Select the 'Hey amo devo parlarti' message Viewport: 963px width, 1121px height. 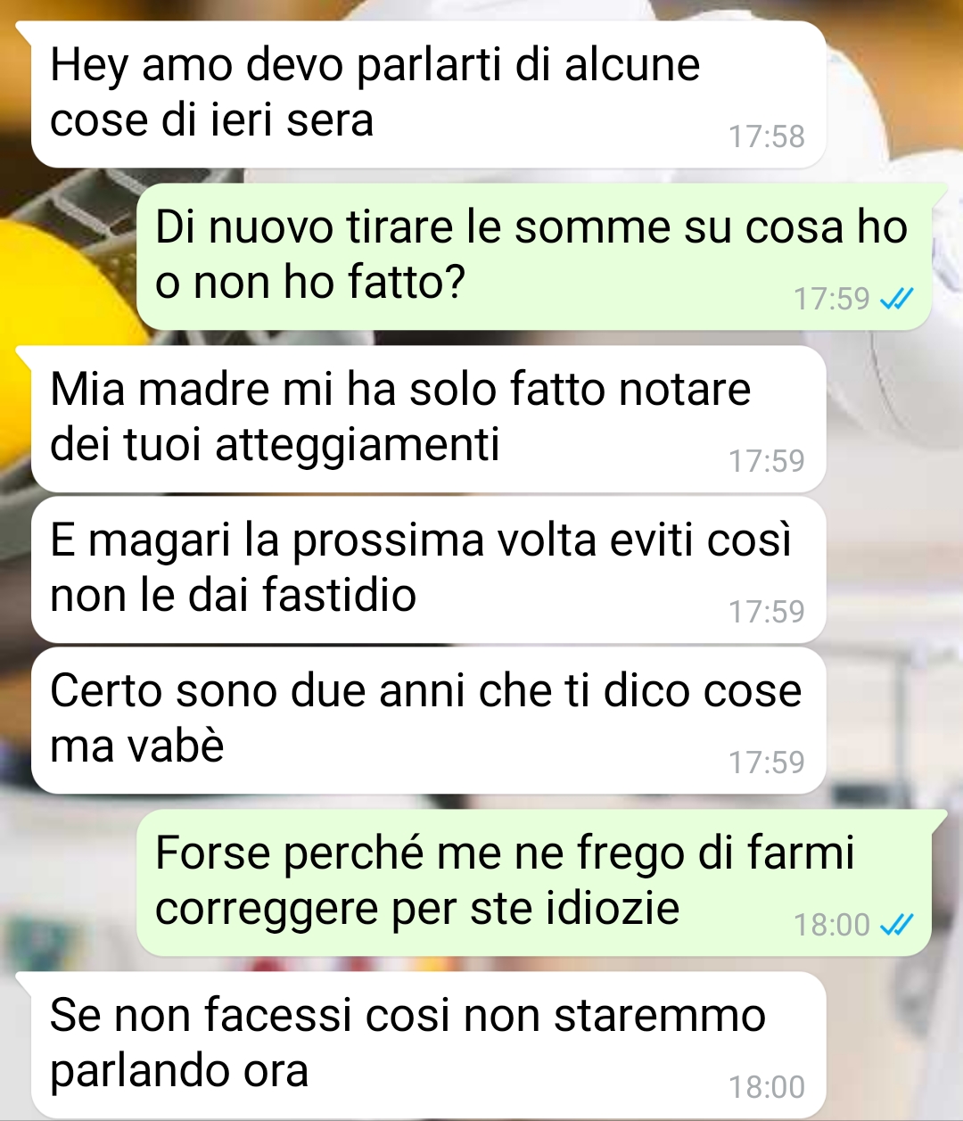click(x=428, y=94)
